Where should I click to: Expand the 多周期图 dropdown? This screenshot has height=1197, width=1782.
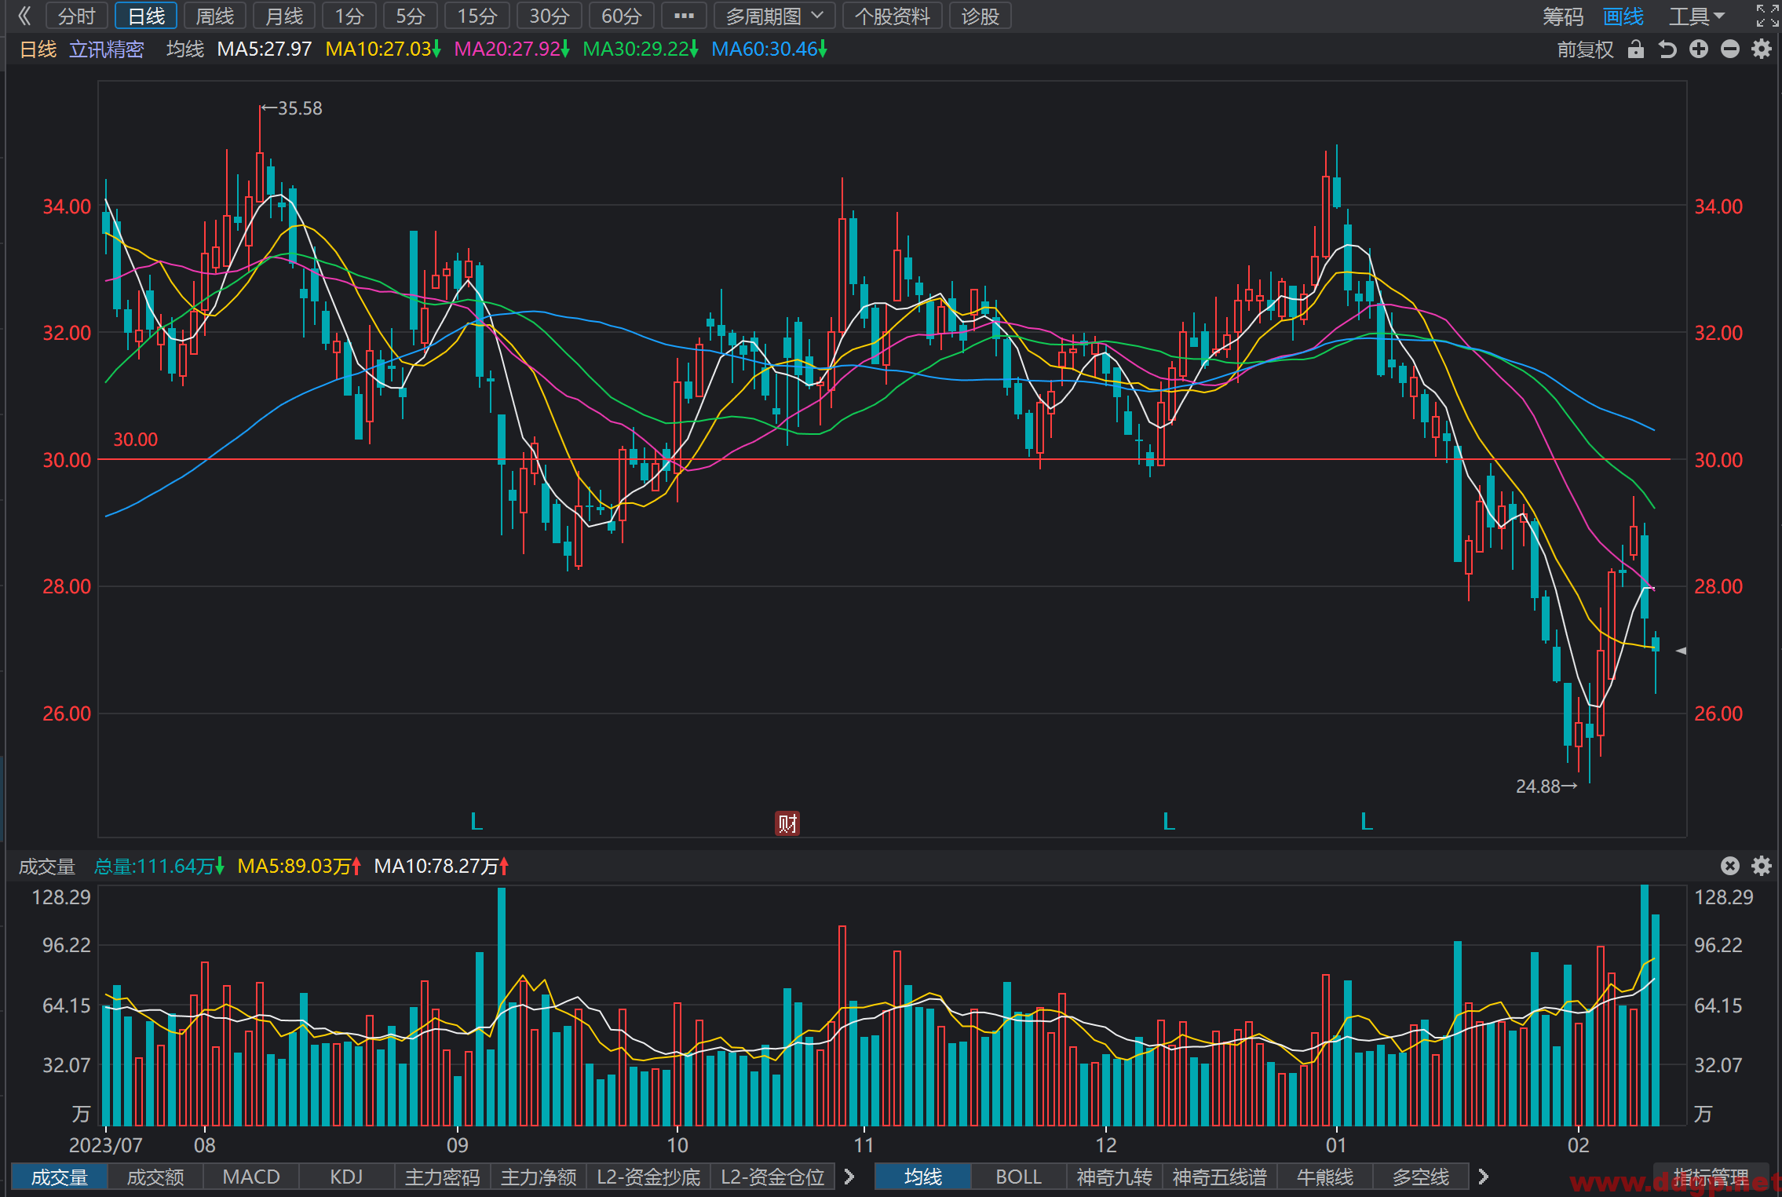coord(774,16)
